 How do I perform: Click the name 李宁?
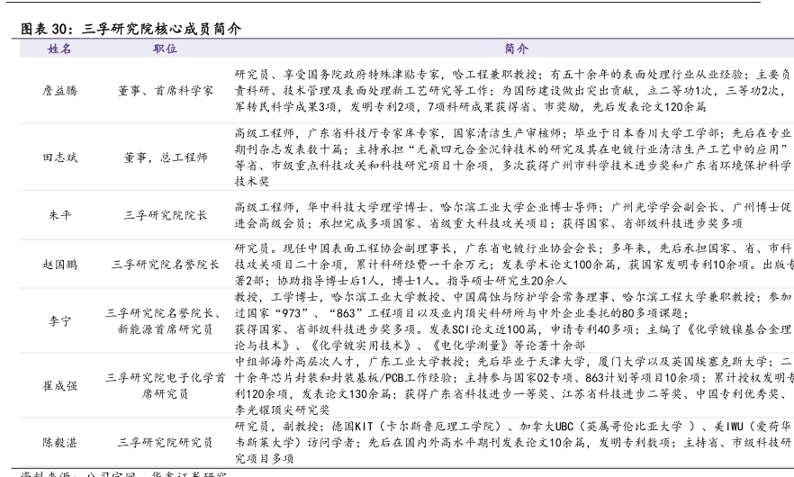coord(60,321)
